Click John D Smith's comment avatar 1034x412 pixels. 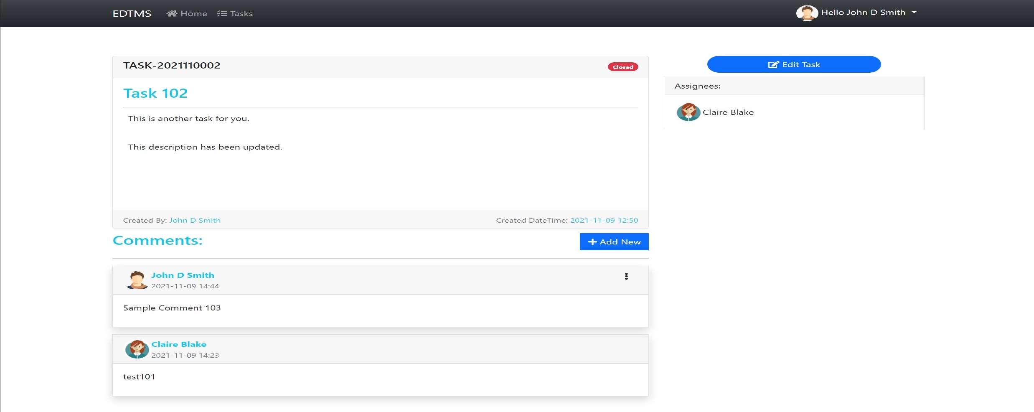pyautogui.click(x=137, y=280)
